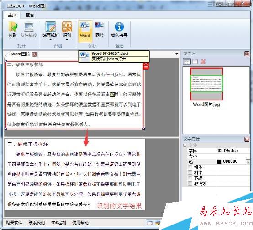The height and width of the screenshot is (230, 253).
Task: Click the red region marker icon on selection
Action: tap(146, 66)
